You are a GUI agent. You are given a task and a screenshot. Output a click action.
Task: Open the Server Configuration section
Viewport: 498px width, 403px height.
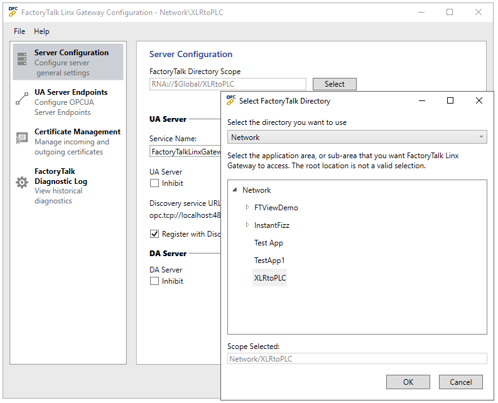coord(68,62)
